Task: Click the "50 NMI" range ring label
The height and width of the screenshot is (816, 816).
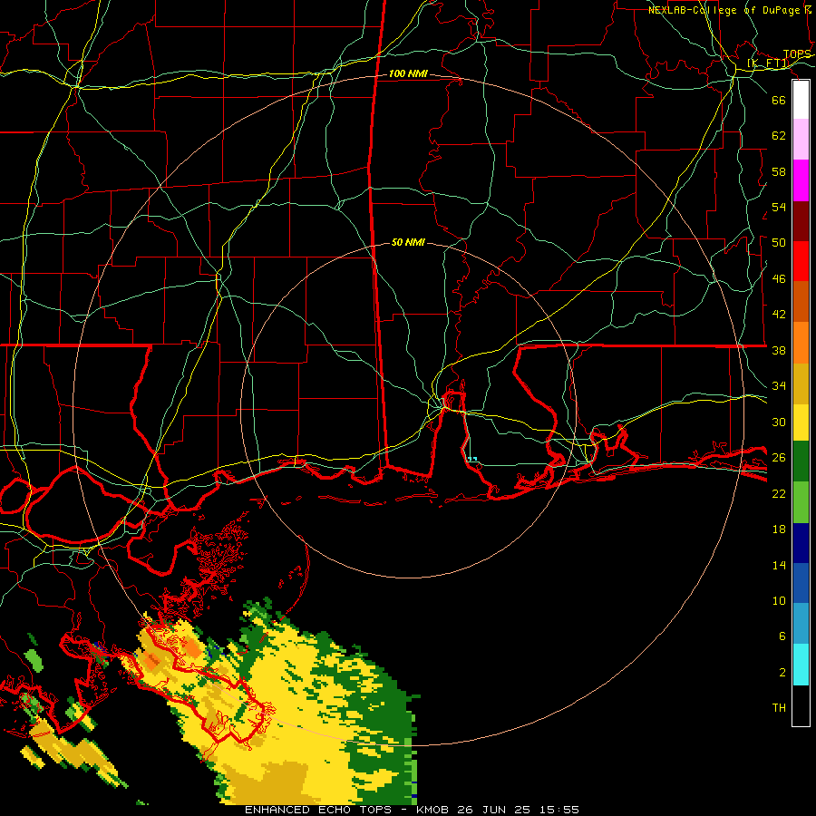Action: coord(408,242)
